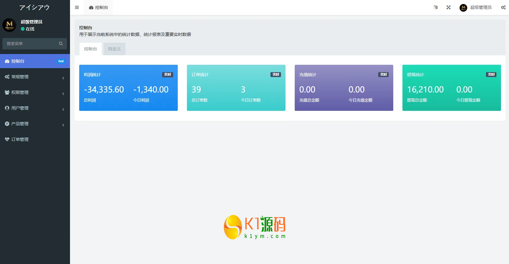Click the 充值总金额 label
509x264 pixels.
click(x=309, y=100)
